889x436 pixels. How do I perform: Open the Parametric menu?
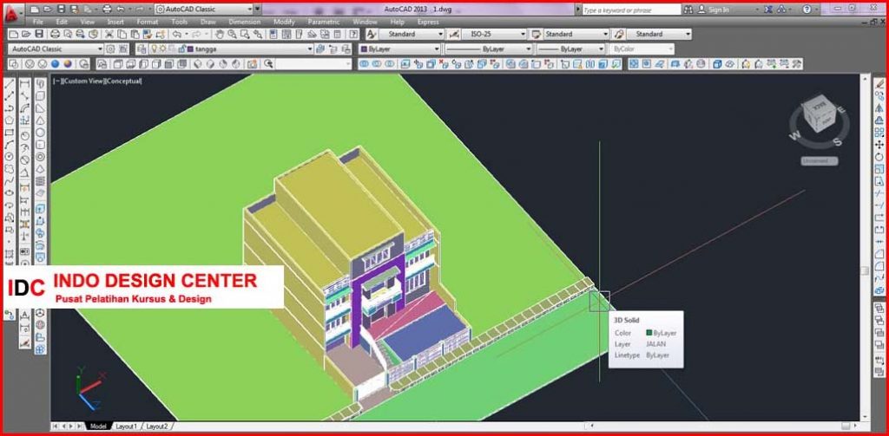click(324, 22)
